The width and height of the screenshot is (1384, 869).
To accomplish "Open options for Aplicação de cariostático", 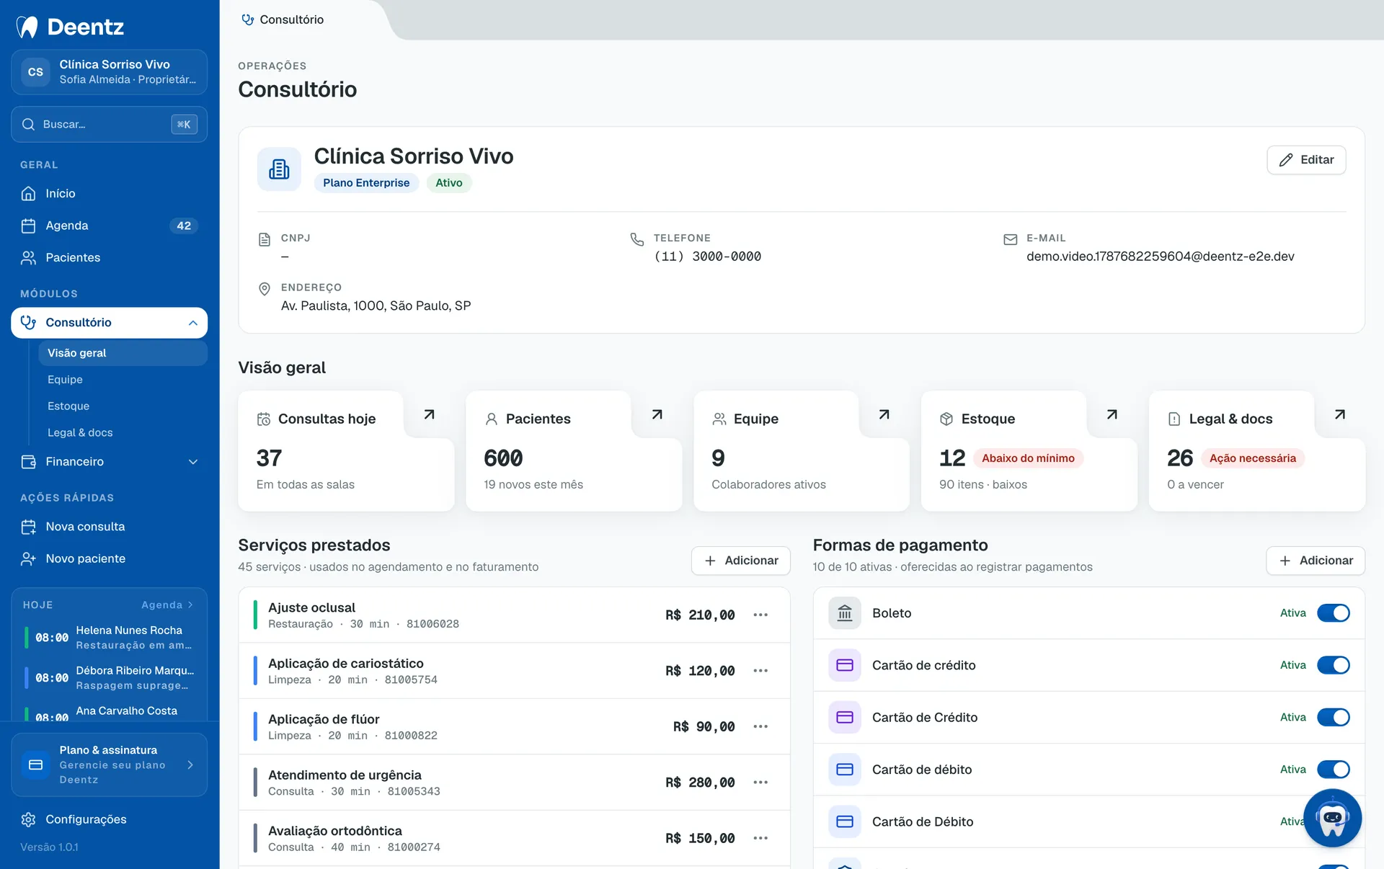I will tap(760, 671).
